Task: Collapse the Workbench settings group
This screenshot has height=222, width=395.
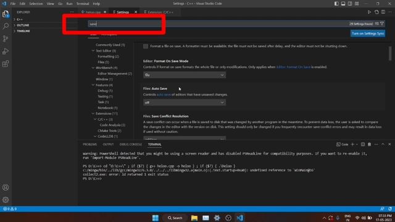Action: [x=93, y=68]
